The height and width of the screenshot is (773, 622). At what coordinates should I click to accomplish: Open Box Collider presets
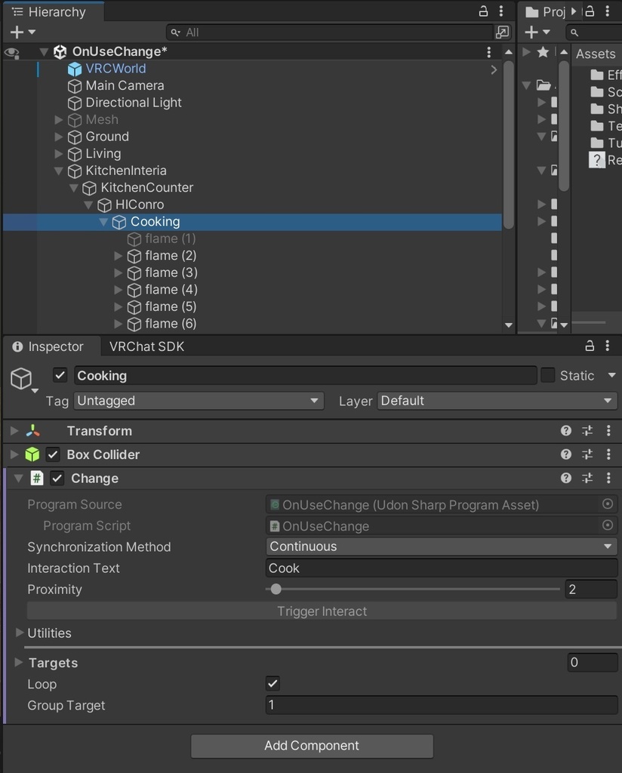(587, 454)
